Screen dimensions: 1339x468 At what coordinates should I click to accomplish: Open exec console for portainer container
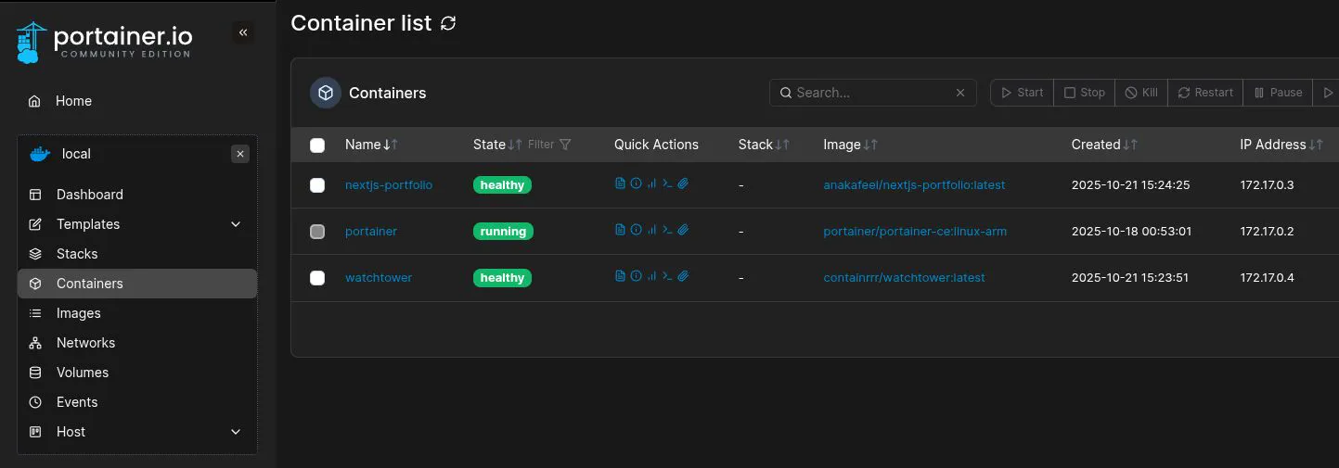(x=667, y=230)
